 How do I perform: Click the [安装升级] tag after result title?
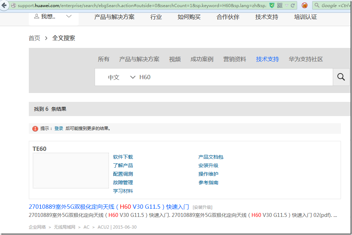(202, 207)
